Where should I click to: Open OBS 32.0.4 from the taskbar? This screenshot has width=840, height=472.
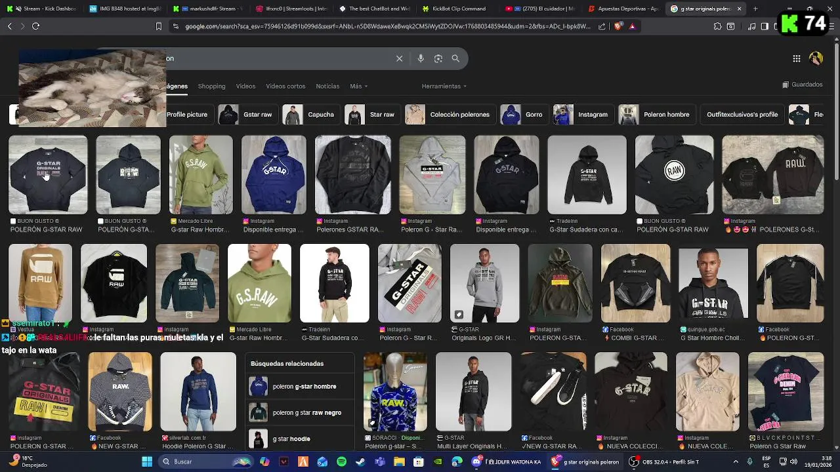[x=664, y=462]
